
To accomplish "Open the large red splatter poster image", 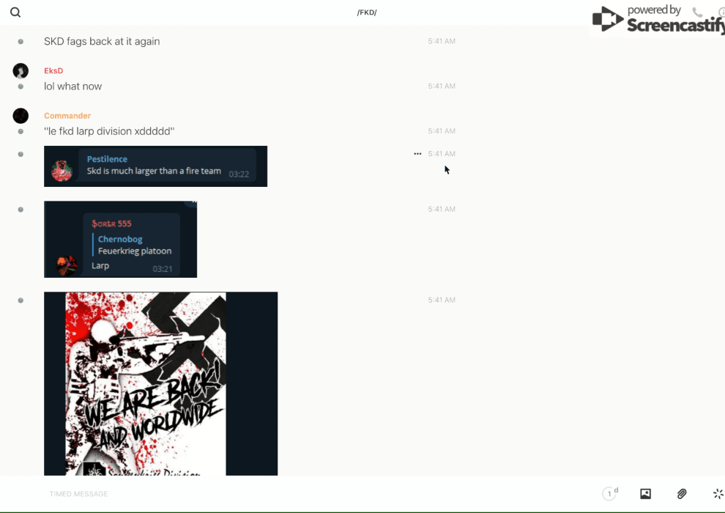I will pyautogui.click(x=160, y=383).
